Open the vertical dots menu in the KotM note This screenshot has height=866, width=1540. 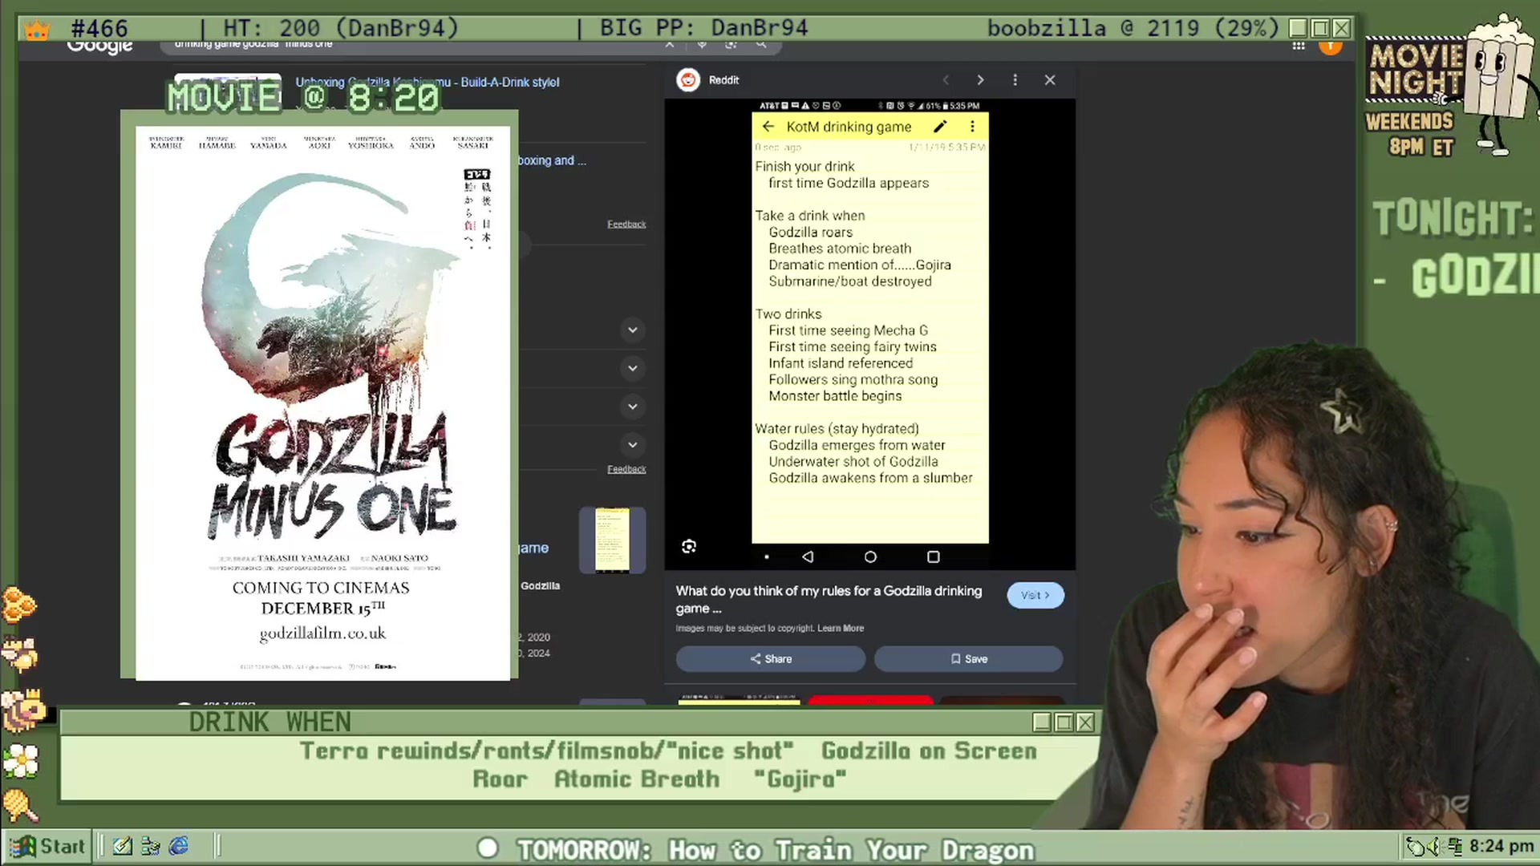[x=972, y=127]
